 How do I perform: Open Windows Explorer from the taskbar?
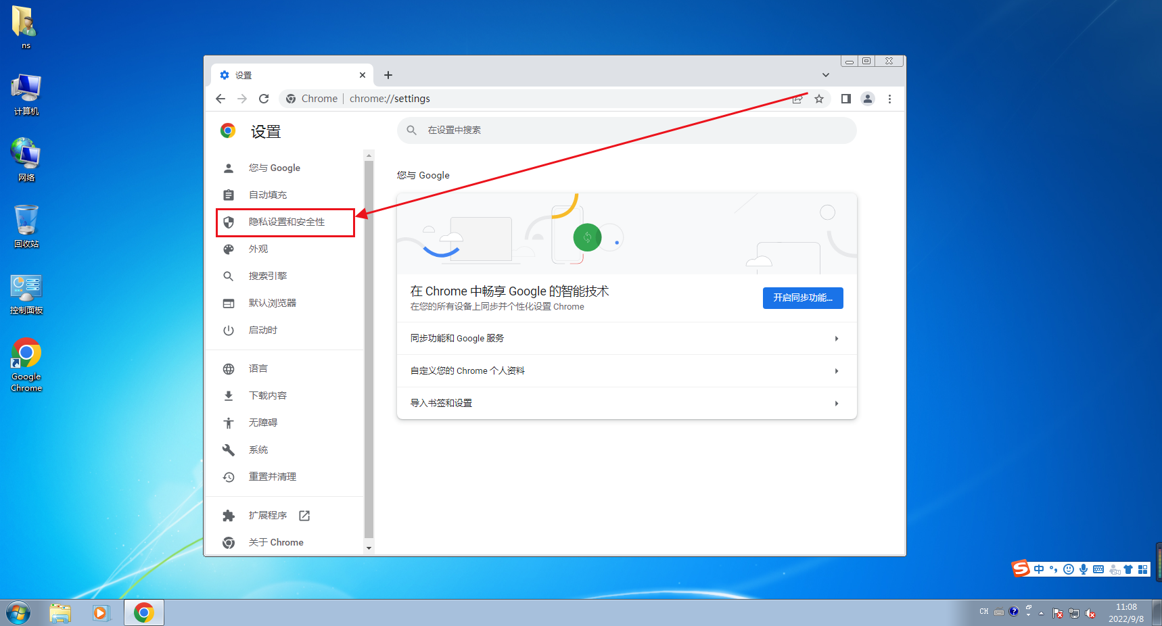click(60, 613)
